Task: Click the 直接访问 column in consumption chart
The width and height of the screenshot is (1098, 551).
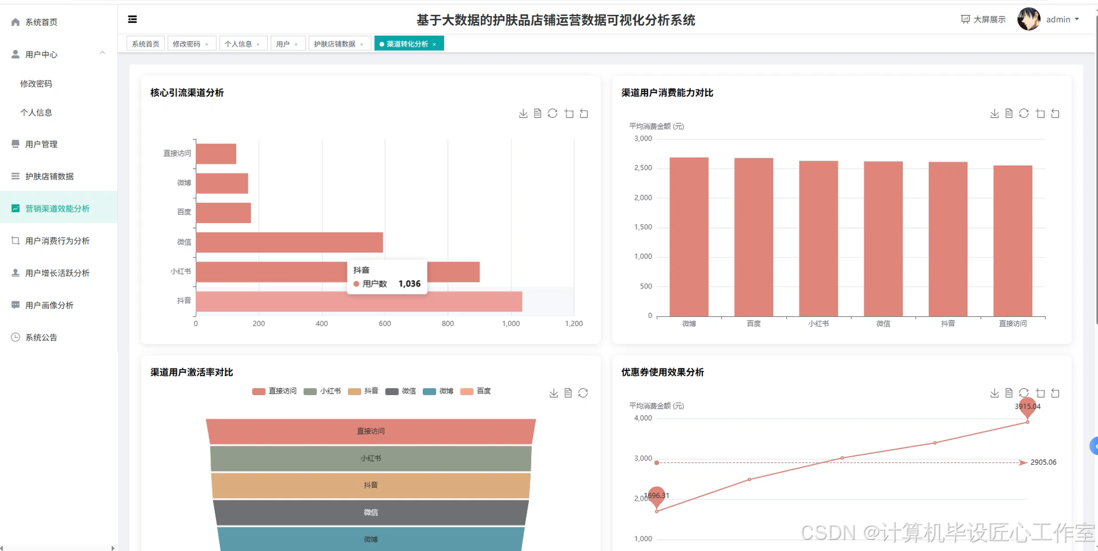Action: pyautogui.click(x=1013, y=241)
